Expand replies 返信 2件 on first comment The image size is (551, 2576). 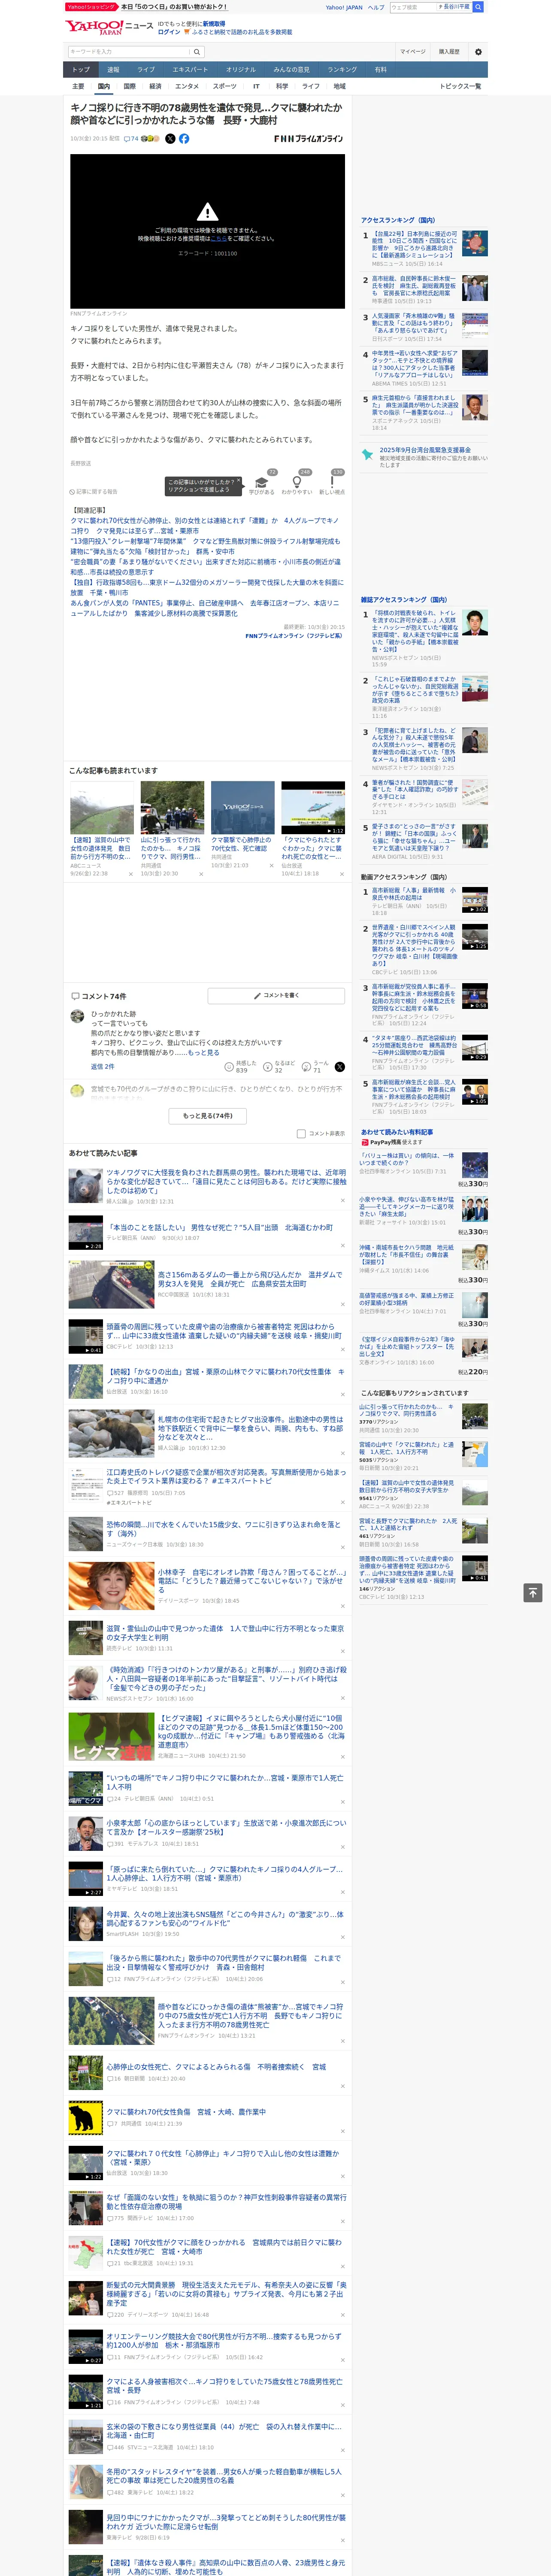pos(102,1067)
